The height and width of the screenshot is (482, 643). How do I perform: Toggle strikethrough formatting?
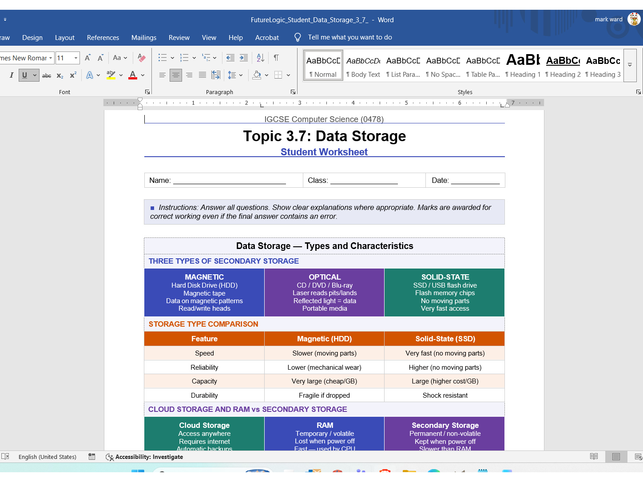[x=47, y=75]
